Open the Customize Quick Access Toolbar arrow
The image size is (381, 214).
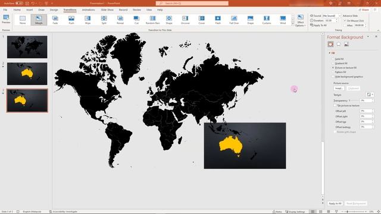click(x=52, y=4)
